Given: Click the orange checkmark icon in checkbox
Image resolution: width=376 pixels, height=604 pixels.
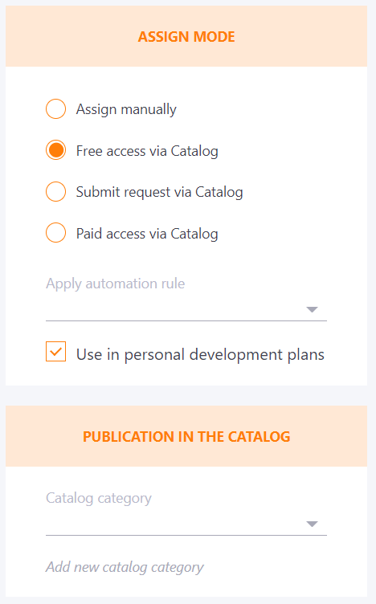Looking at the screenshot, I should point(56,351).
